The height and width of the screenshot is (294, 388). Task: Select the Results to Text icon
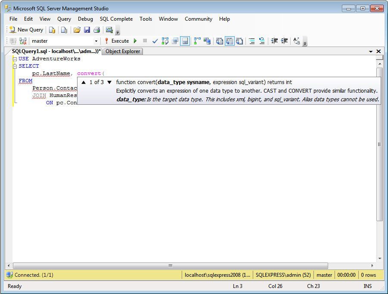(x=219, y=41)
